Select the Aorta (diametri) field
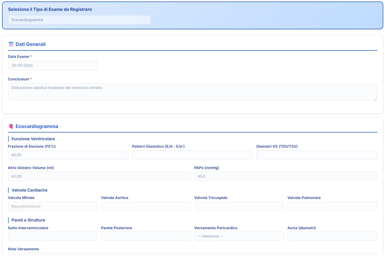The image size is (385, 256). click(332, 236)
